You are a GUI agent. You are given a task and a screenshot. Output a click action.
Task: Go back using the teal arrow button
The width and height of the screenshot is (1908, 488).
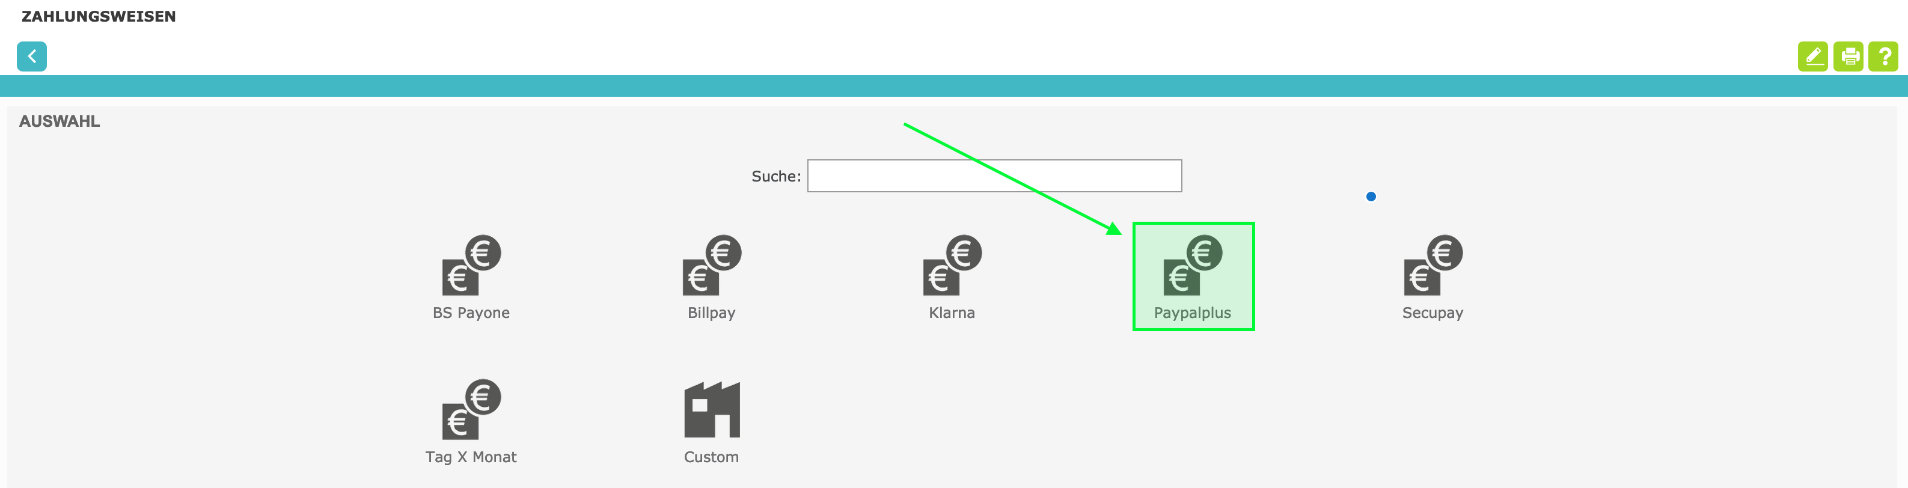[x=32, y=56]
